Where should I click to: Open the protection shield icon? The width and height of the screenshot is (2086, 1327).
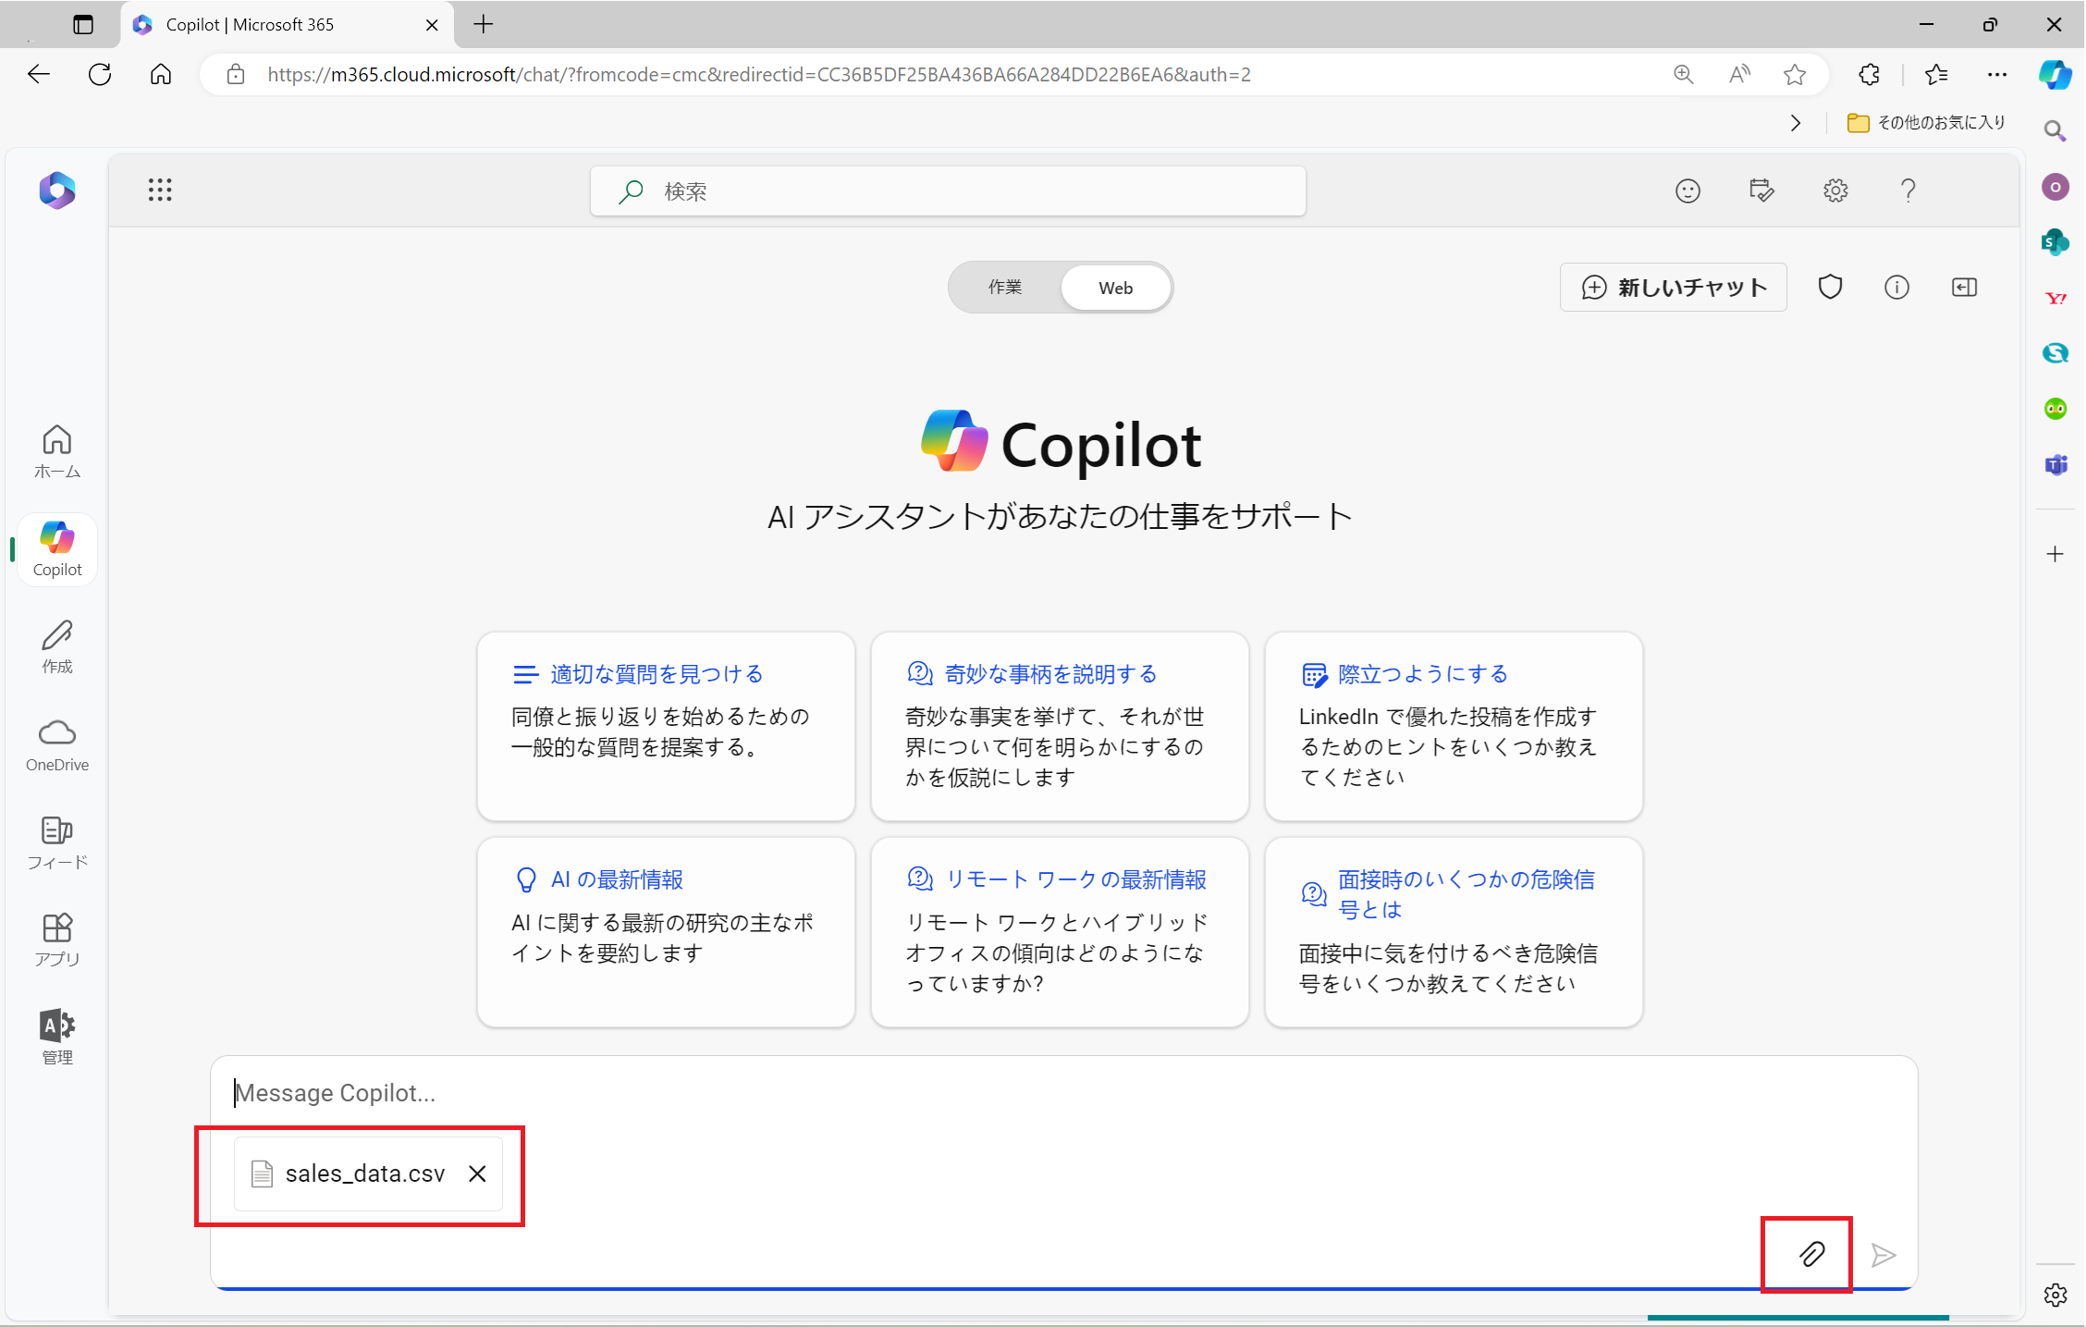[x=1830, y=288]
